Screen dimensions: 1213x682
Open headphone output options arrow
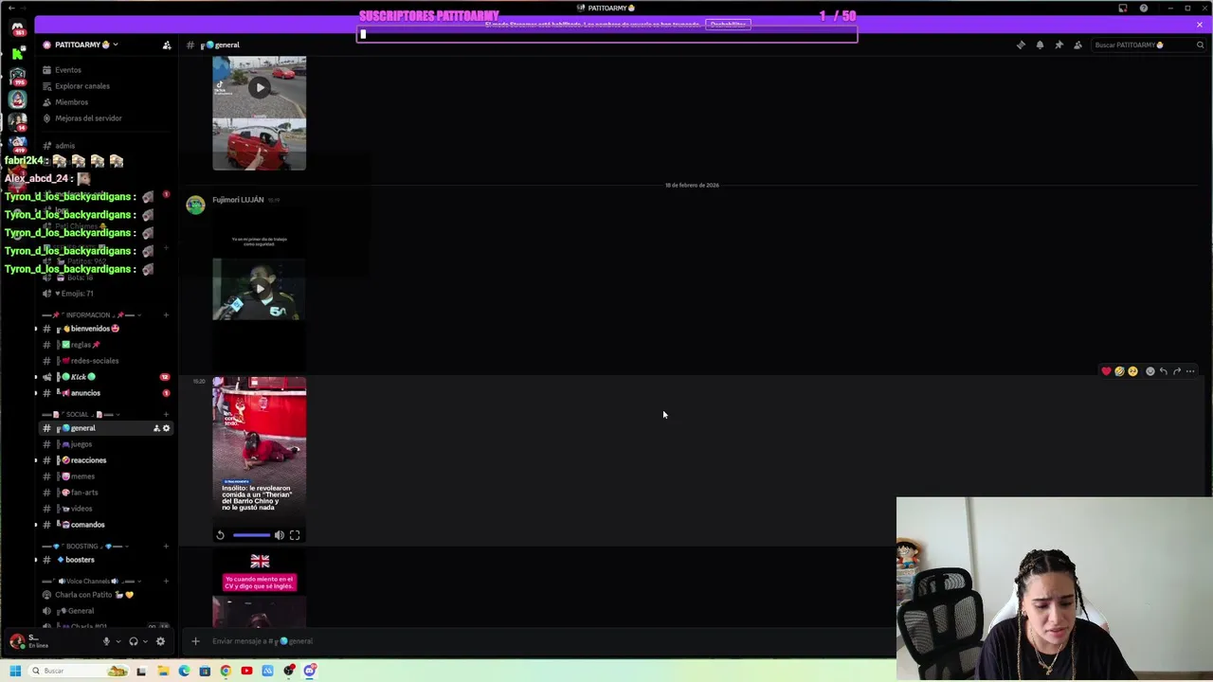[144, 641]
